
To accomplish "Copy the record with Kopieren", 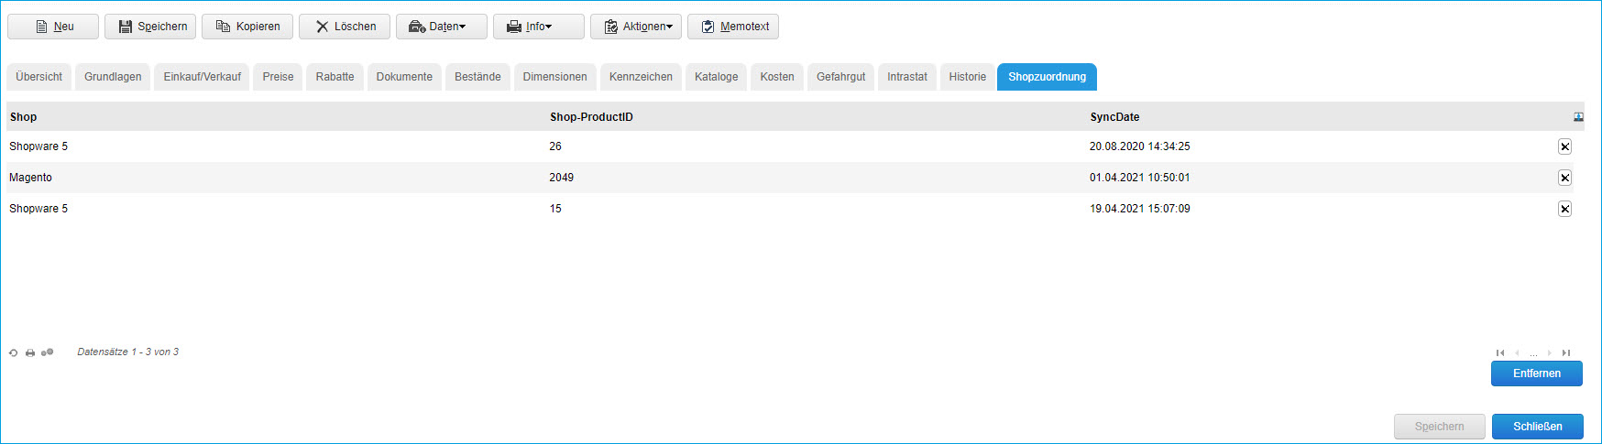I will 247,27.
